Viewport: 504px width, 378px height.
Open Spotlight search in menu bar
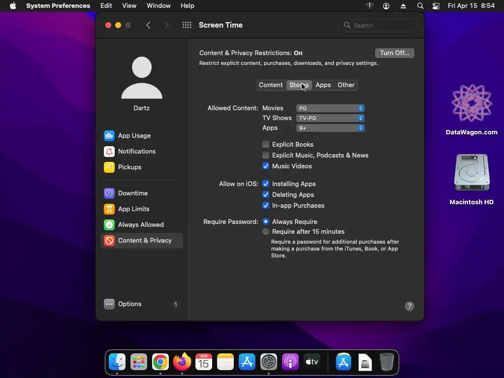click(420, 6)
